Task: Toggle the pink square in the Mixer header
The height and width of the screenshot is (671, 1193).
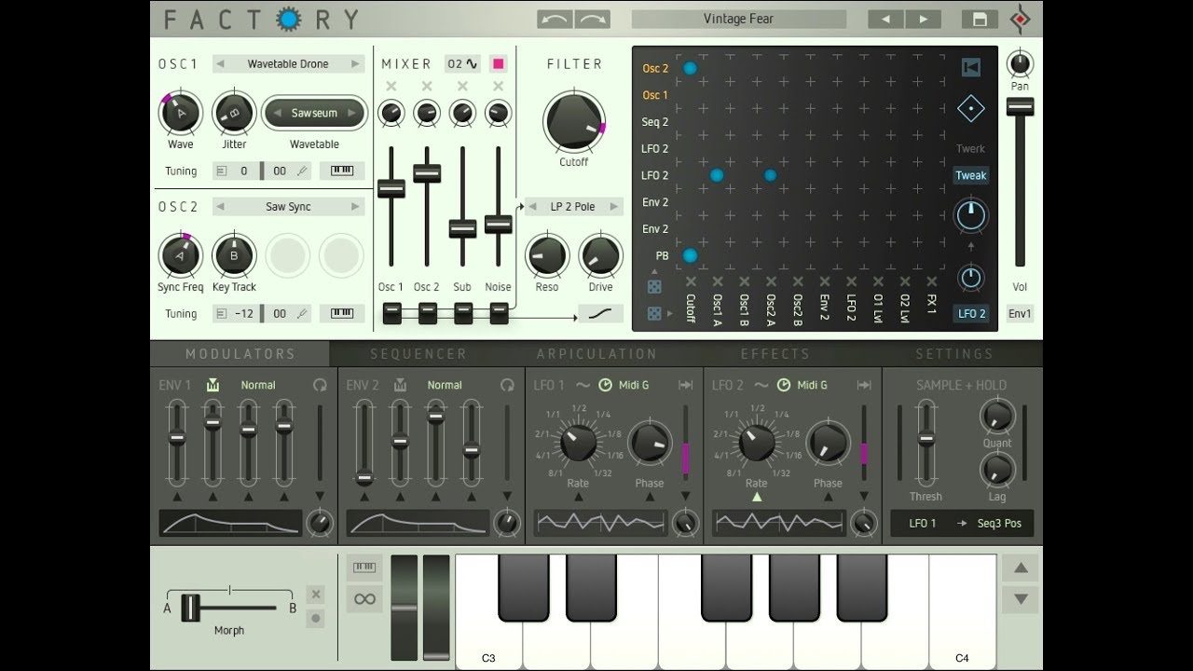Action: point(499,63)
